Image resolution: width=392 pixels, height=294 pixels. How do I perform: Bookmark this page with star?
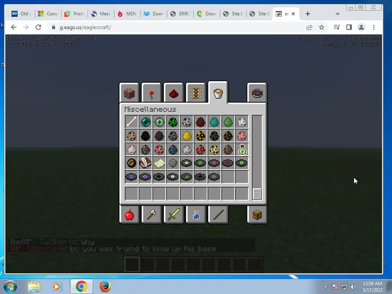pyautogui.click(x=322, y=27)
